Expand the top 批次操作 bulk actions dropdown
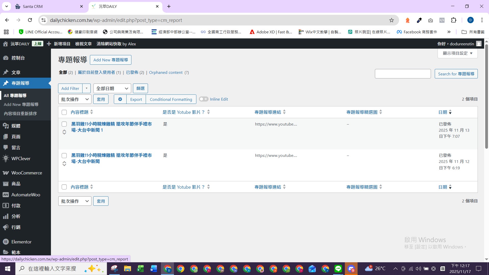489x275 pixels. click(75, 99)
